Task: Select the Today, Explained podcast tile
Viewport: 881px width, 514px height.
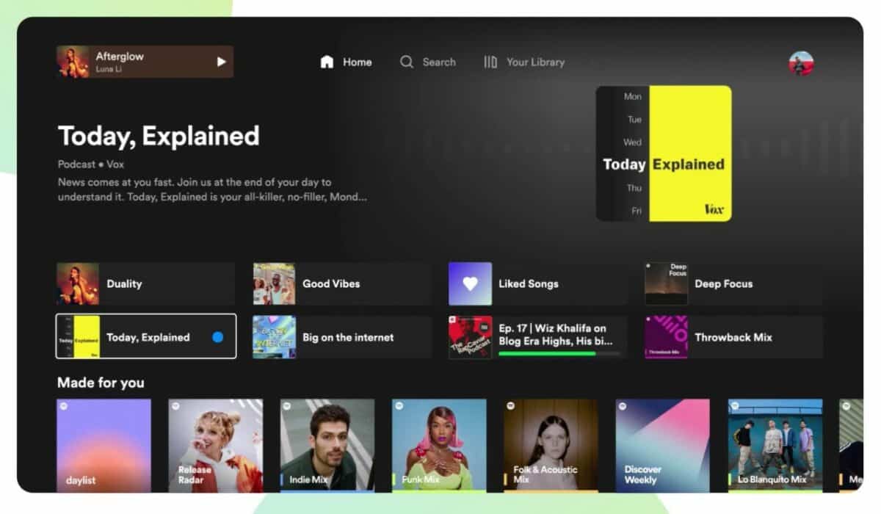Action: pos(145,337)
